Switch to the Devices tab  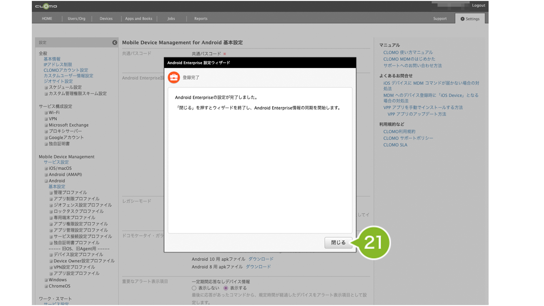tap(106, 19)
